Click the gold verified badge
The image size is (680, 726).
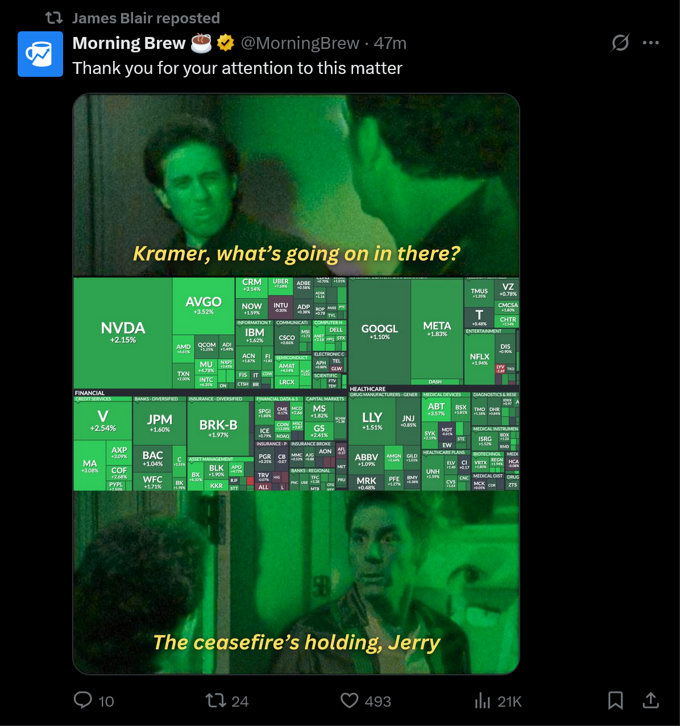pos(226,43)
